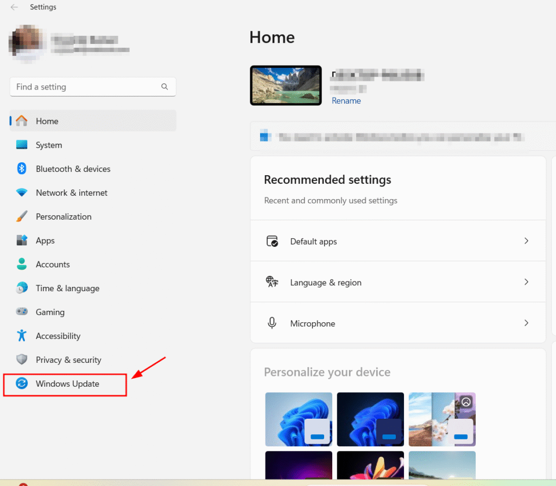556x486 pixels.
Task: Open Language & region setting text
Action: (326, 283)
